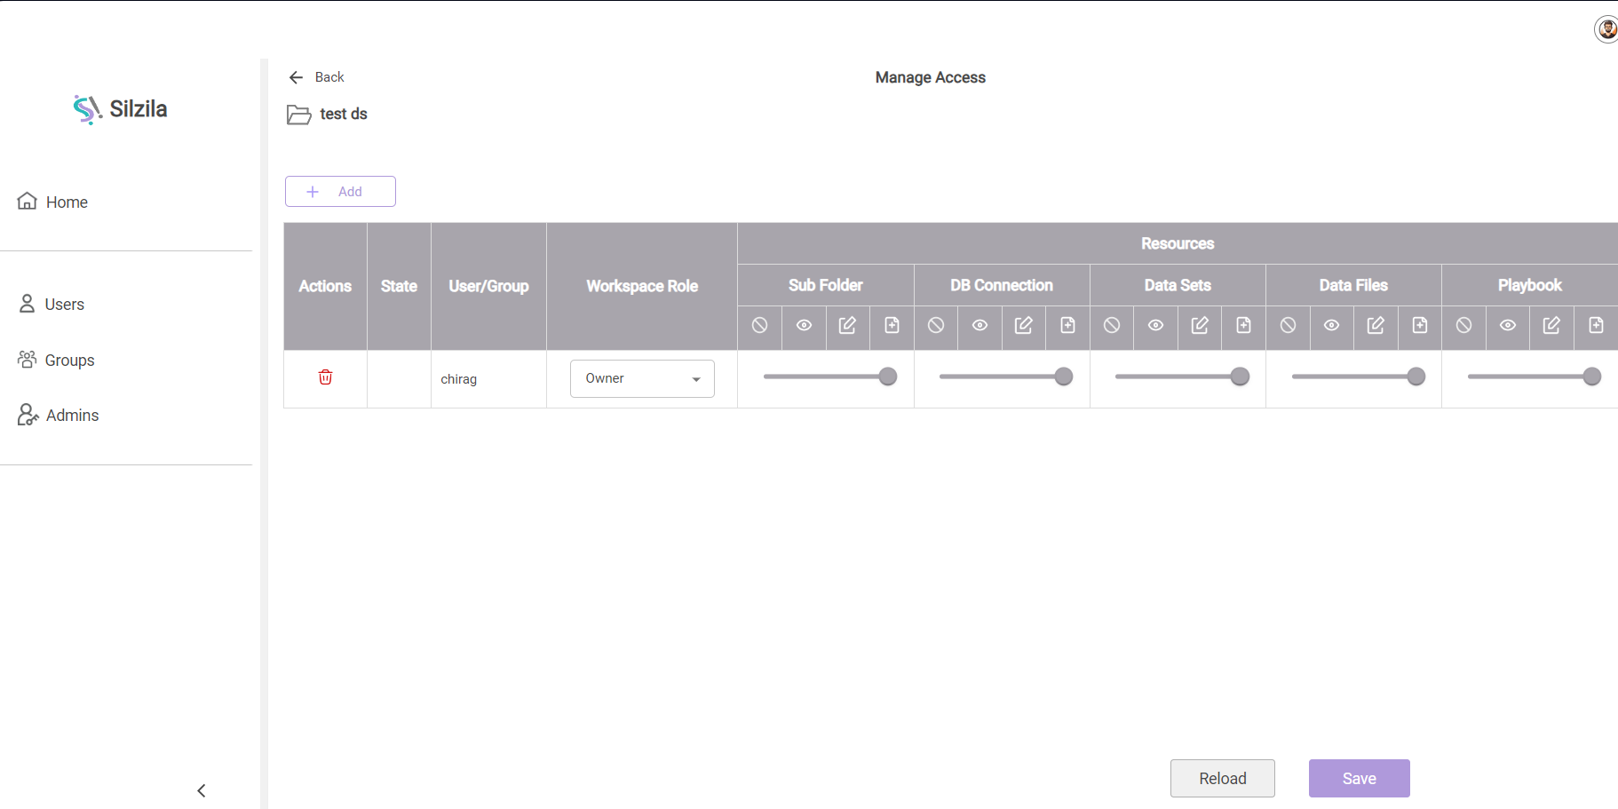Click Data Files edit icon
This screenshot has width=1618, height=809.
point(1375,325)
